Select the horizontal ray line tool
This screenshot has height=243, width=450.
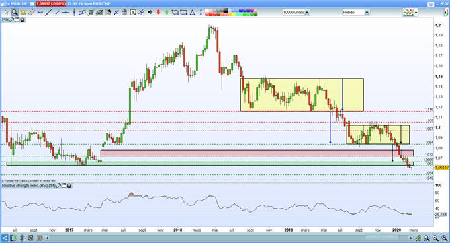click(66, 13)
